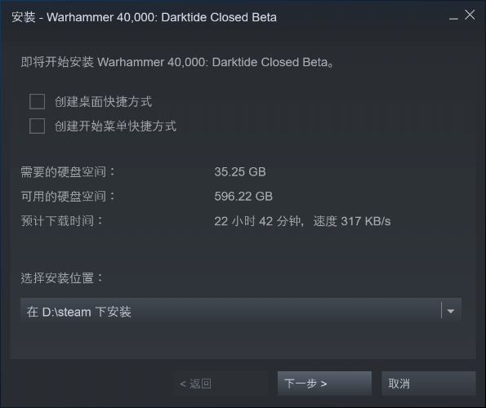Select the 在 D:\steam 下安装 combo box

point(241,311)
